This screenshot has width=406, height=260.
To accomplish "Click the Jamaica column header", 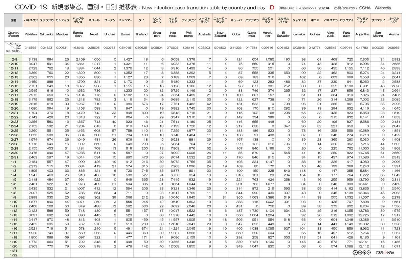I will point(299,34).
